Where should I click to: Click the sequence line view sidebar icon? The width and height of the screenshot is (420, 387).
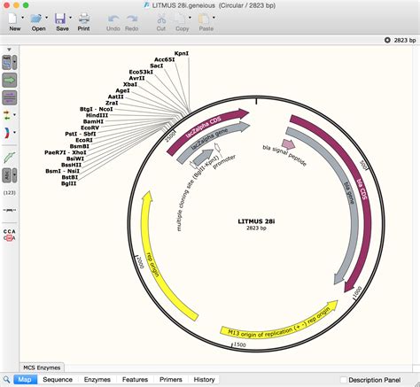tap(10, 210)
